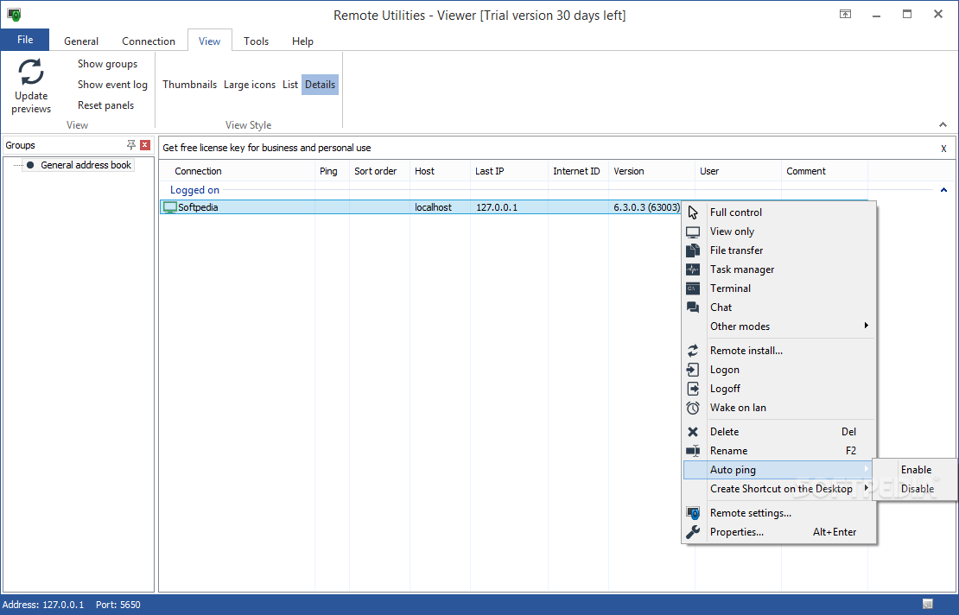The height and width of the screenshot is (615, 959).
Task: Collapse the ribbon with the chevron
Action: click(943, 124)
